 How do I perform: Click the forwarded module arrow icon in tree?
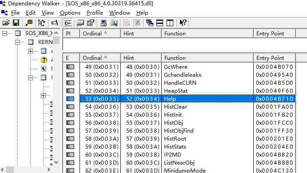click(x=44, y=69)
